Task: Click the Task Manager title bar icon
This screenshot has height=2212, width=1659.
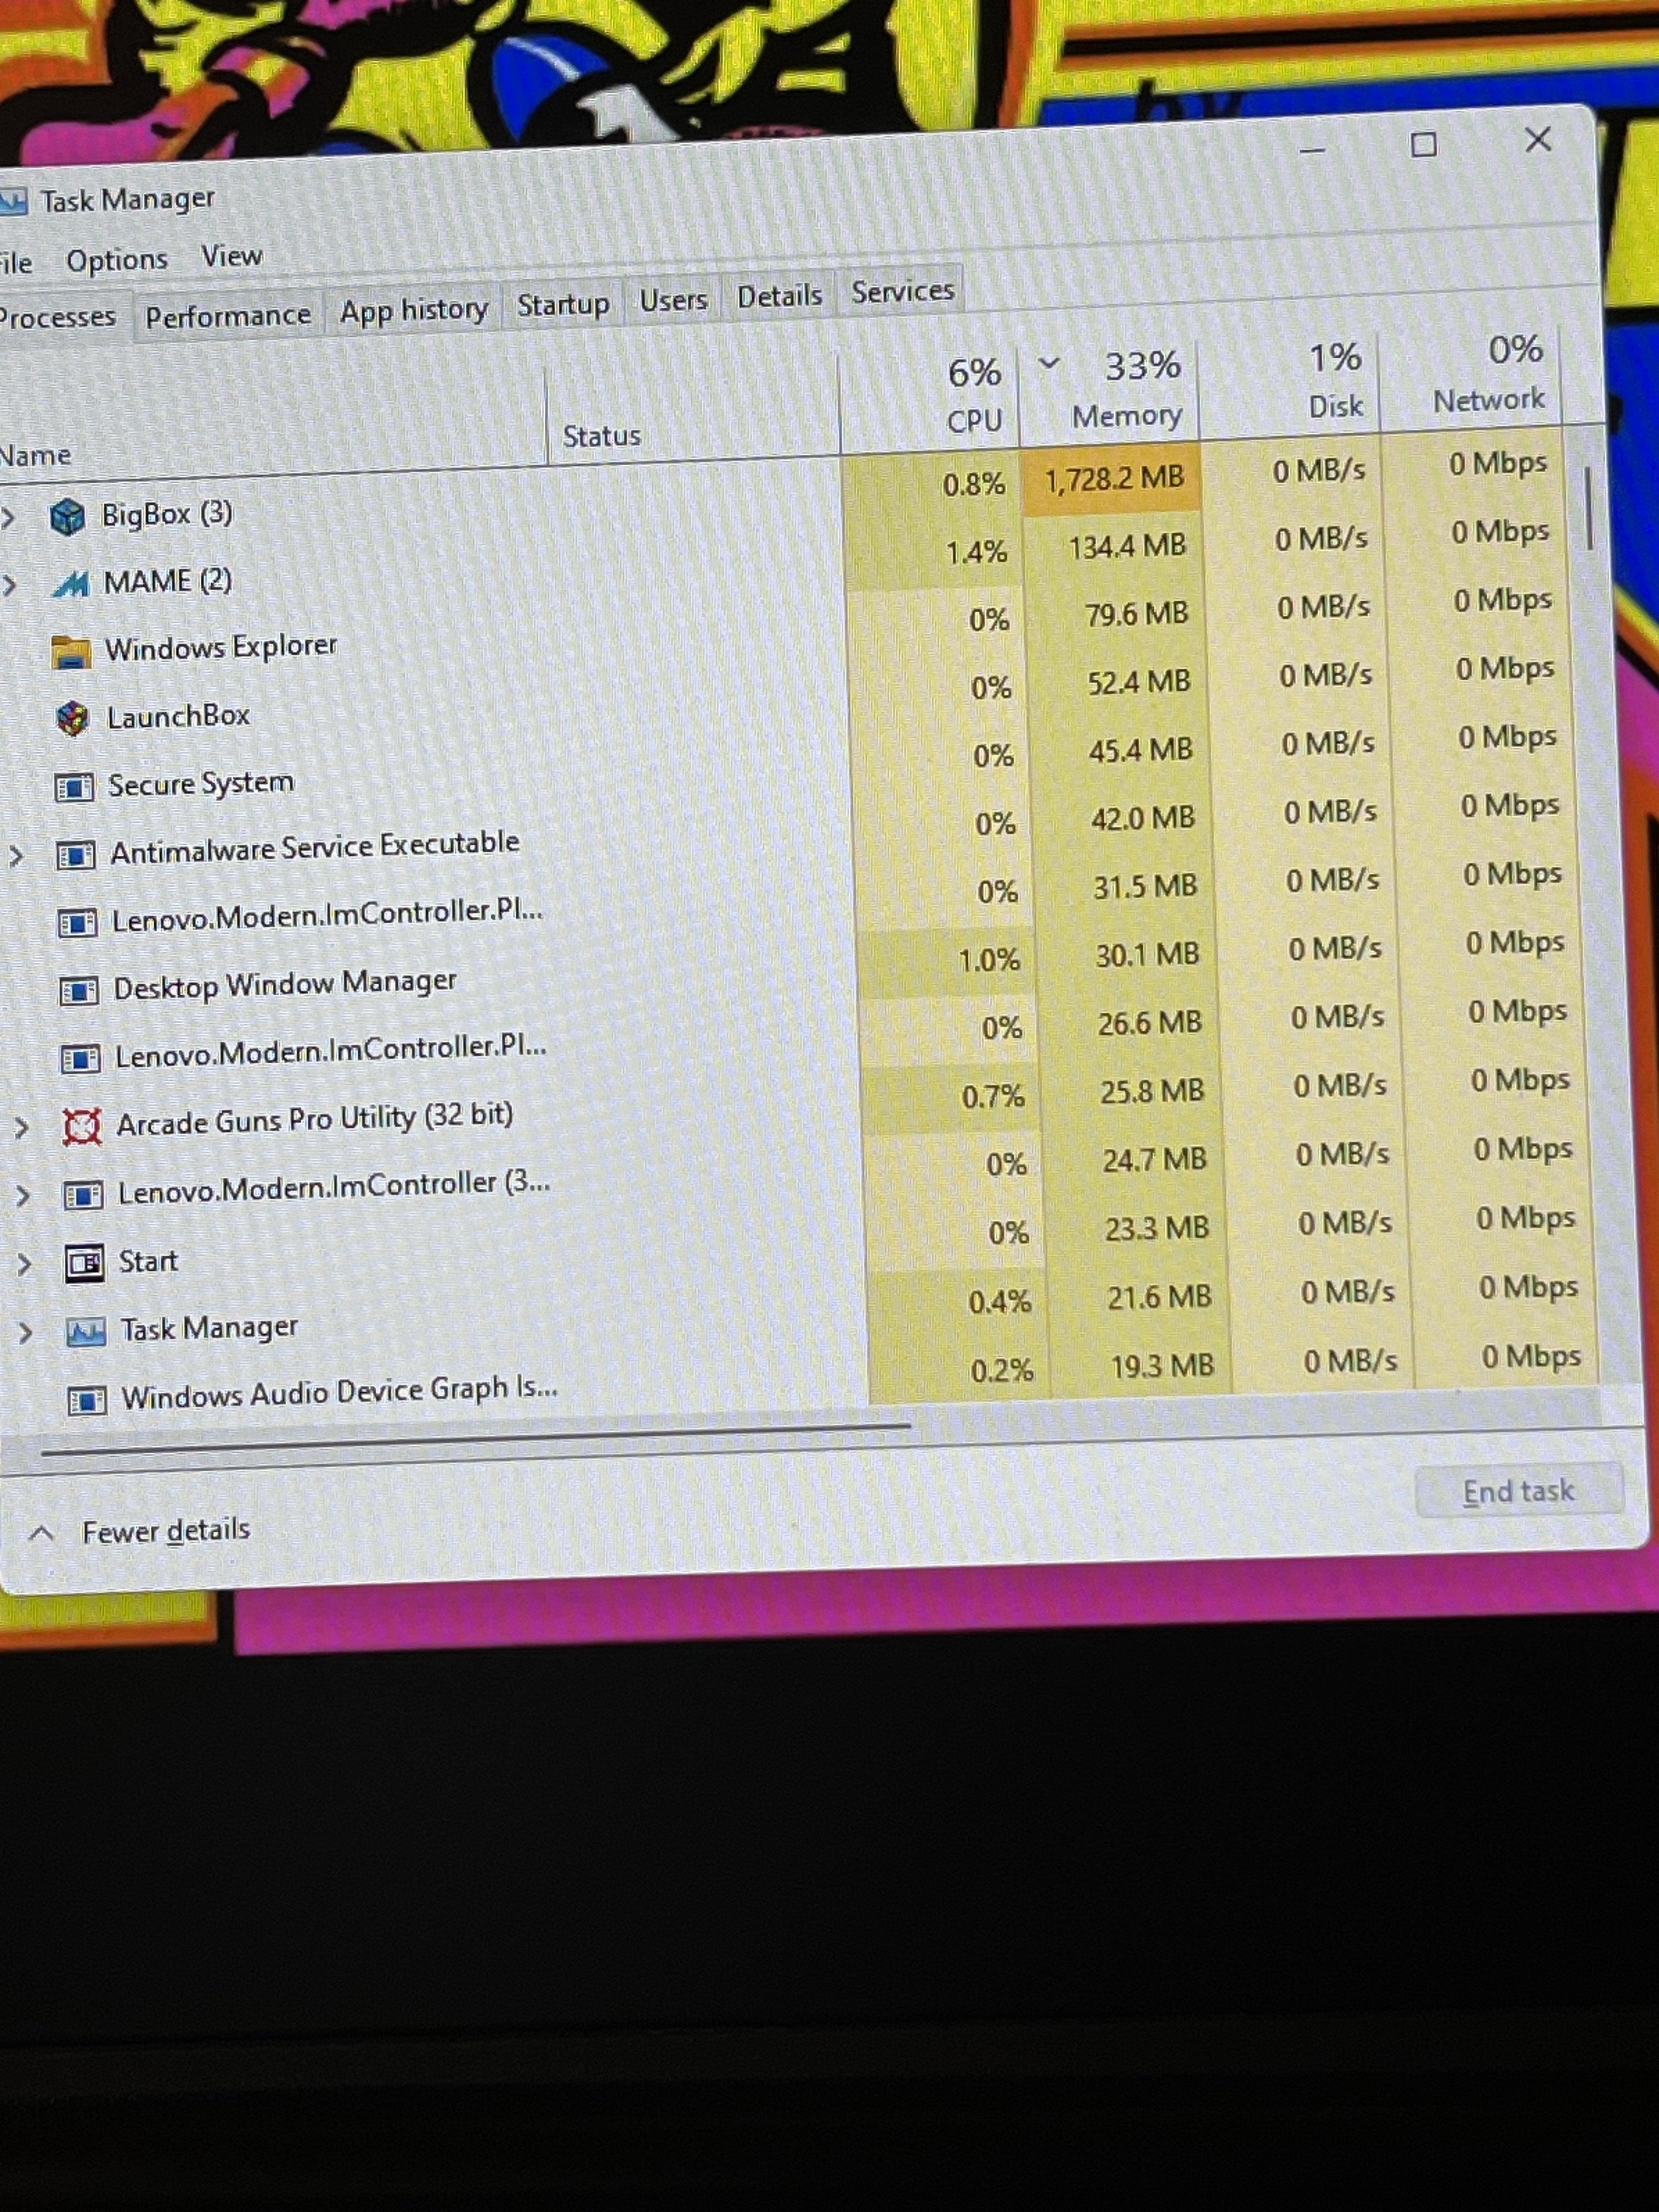Action: pos(12,203)
